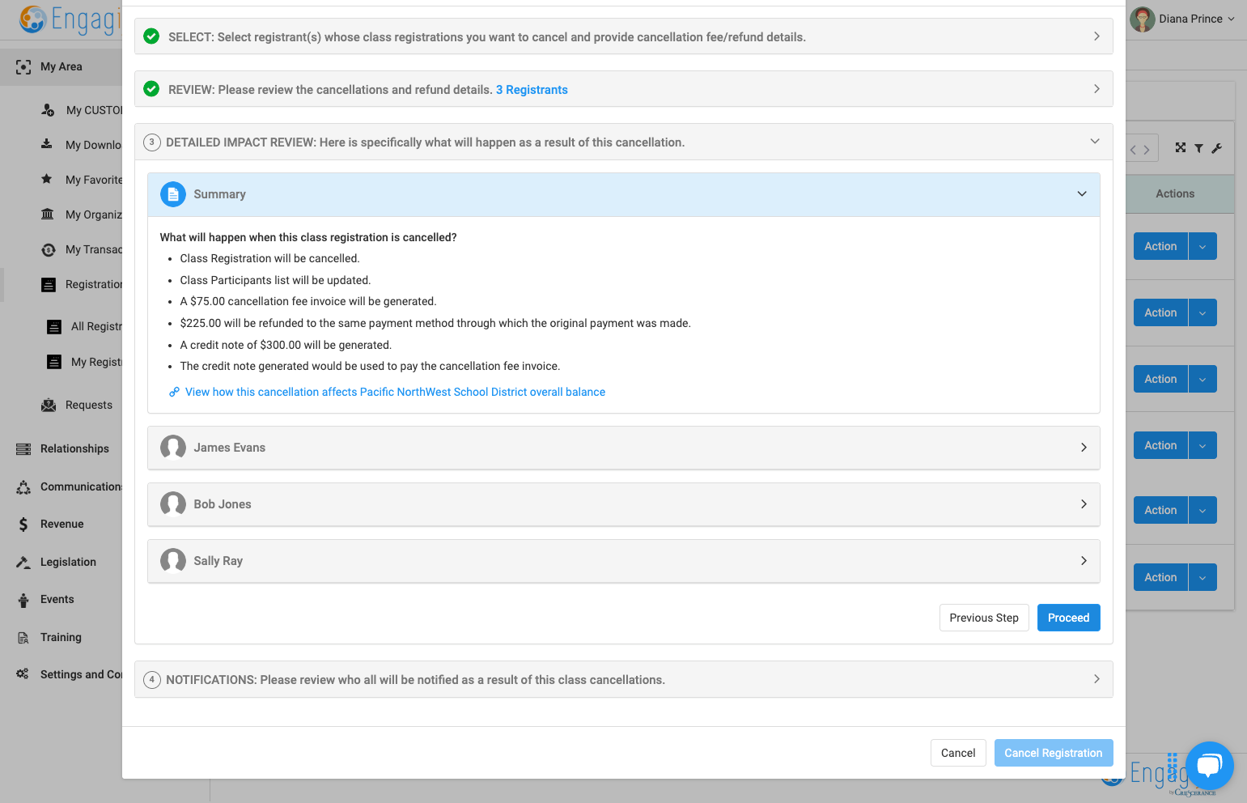Open All Registrations in sidebar
This screenshot has width=1247, height=803.
point(84,326)
